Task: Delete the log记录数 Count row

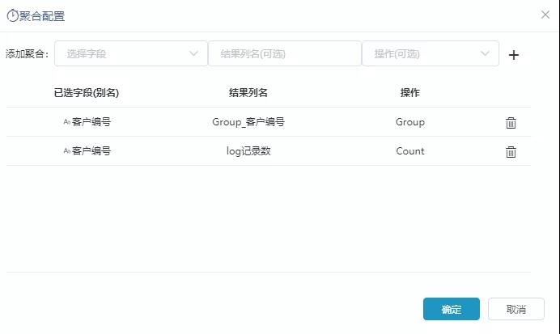Action: click(511, 152)
